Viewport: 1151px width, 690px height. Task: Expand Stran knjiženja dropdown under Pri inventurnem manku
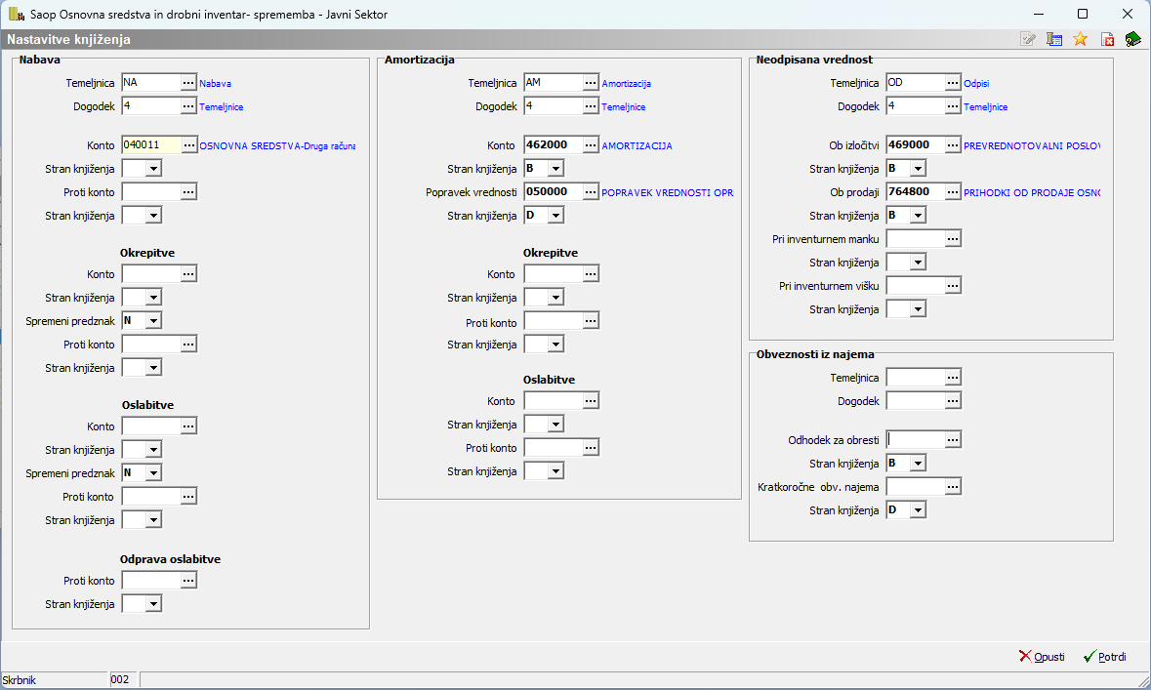(x=918, y=263)
